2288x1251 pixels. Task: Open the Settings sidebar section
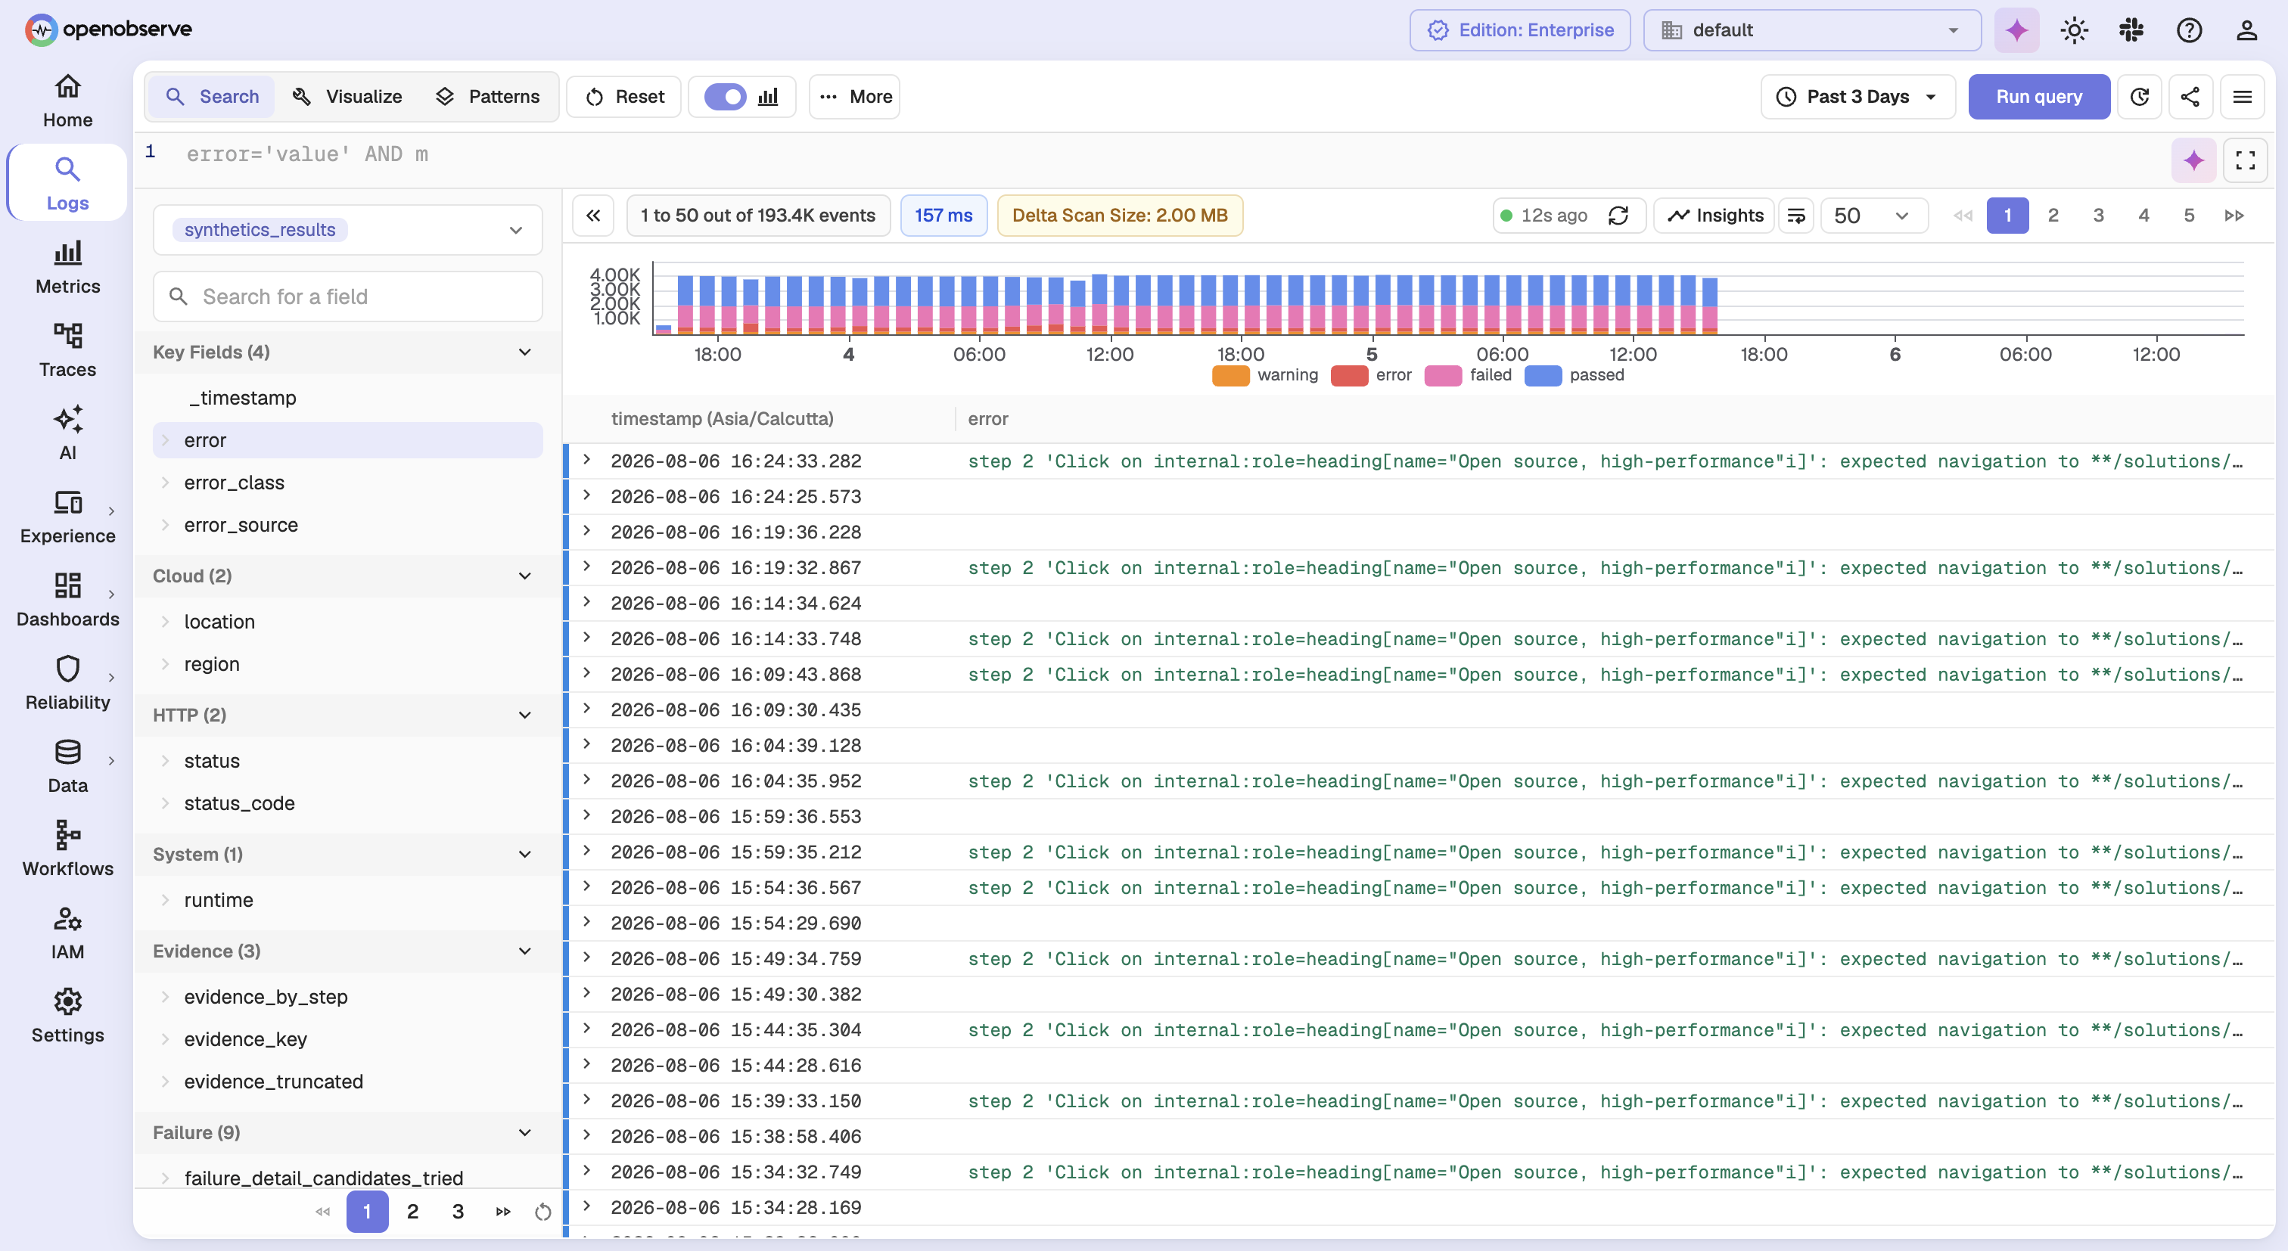pos(67,1017)
